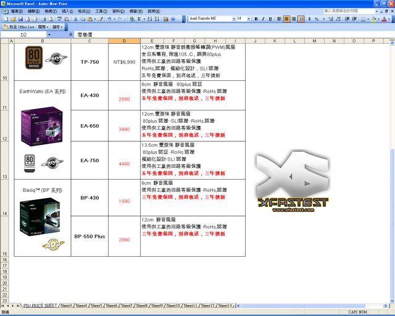Copy selection with Copy icon
This screenshot has height=316, width=395.
(x=83, y=19)
